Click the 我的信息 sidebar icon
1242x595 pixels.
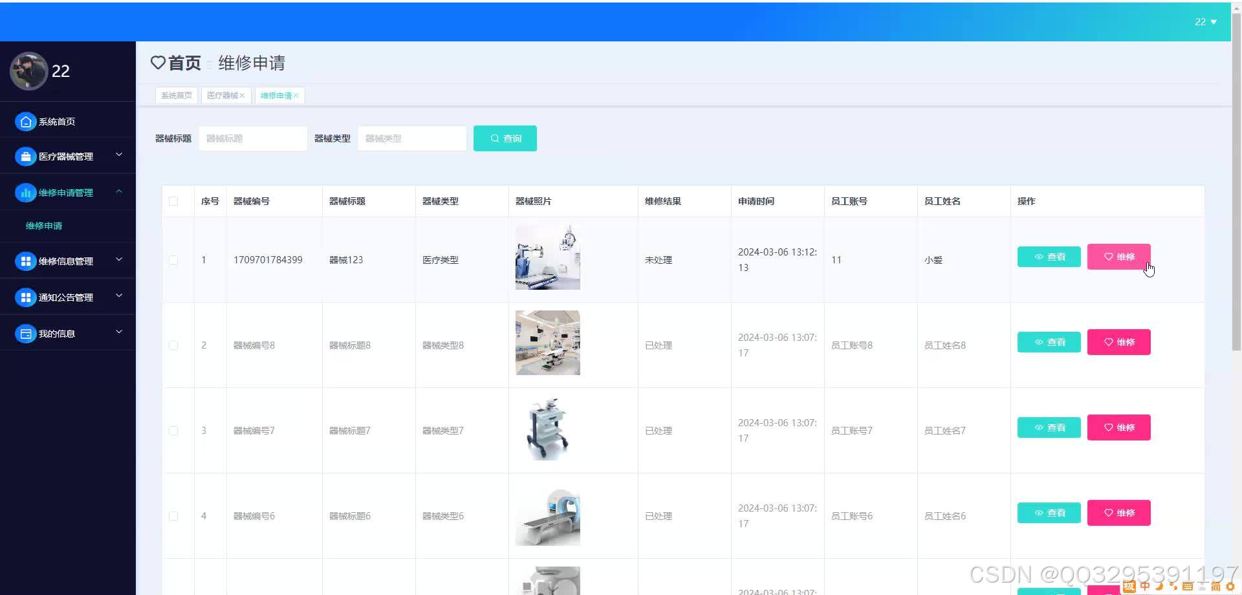(25, 333)
